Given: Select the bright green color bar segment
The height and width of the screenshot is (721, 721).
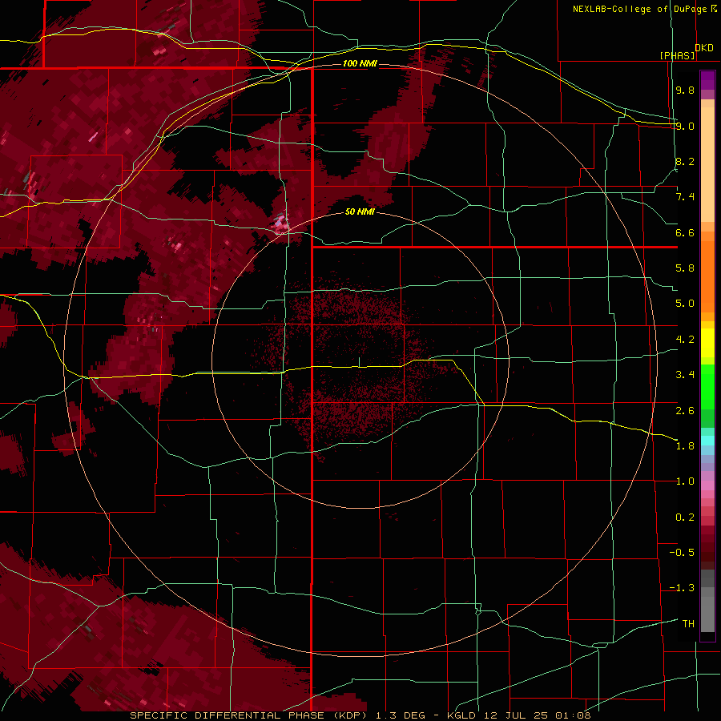Looking at the screenshot, I should pos(707,386).
